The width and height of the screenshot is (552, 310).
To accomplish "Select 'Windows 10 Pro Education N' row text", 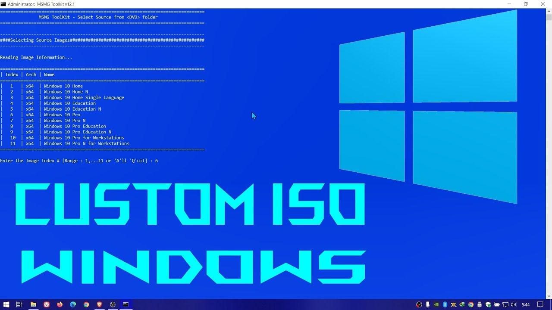I will (78, 132).
